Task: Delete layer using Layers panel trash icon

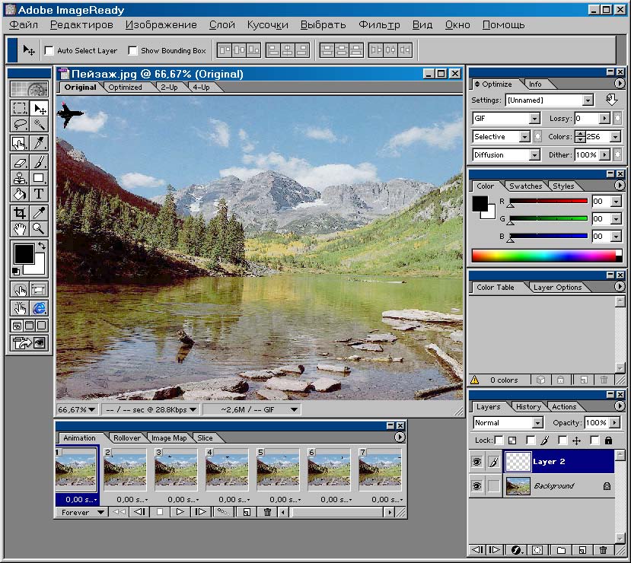Action: pos(604,549)
